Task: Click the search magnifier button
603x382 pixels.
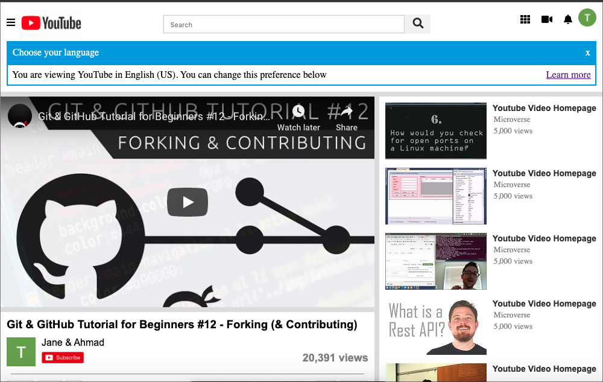Action: click(x=418, y=24)
